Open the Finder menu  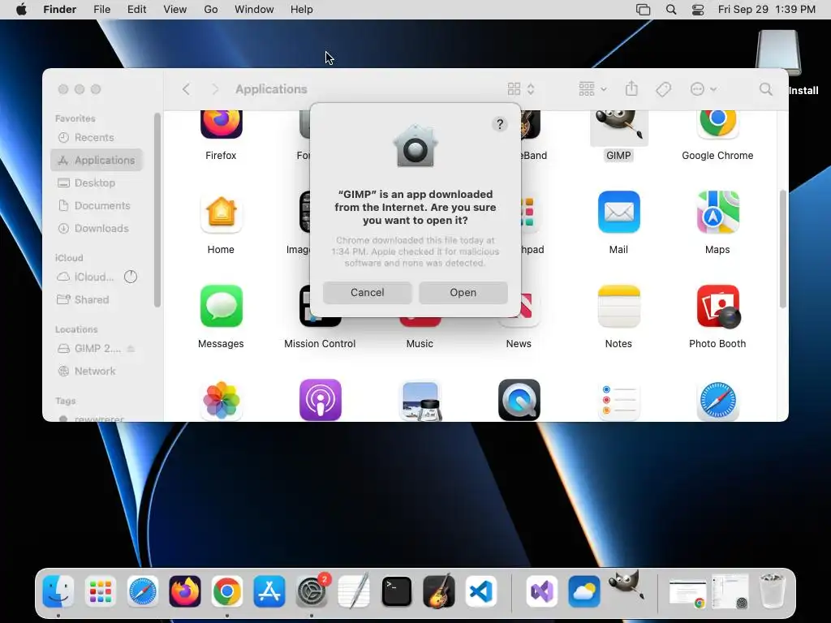click(59, 10)
